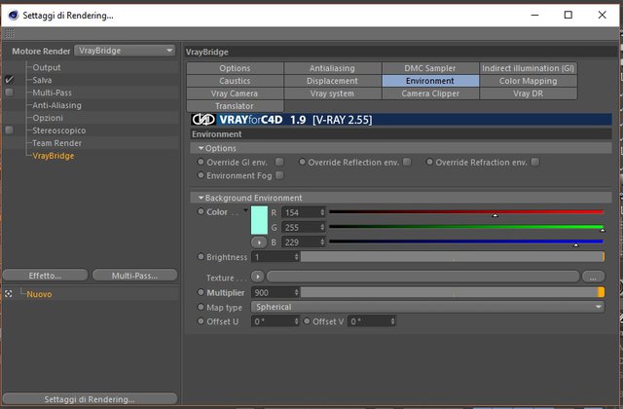
Task: Click the Offset U animation dot
Action: click(201, 321)
